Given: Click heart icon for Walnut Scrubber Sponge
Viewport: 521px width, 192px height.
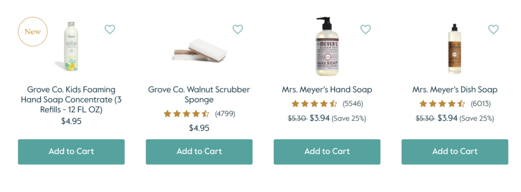Looking at the screenshot, I should click(x=238, y=29).
